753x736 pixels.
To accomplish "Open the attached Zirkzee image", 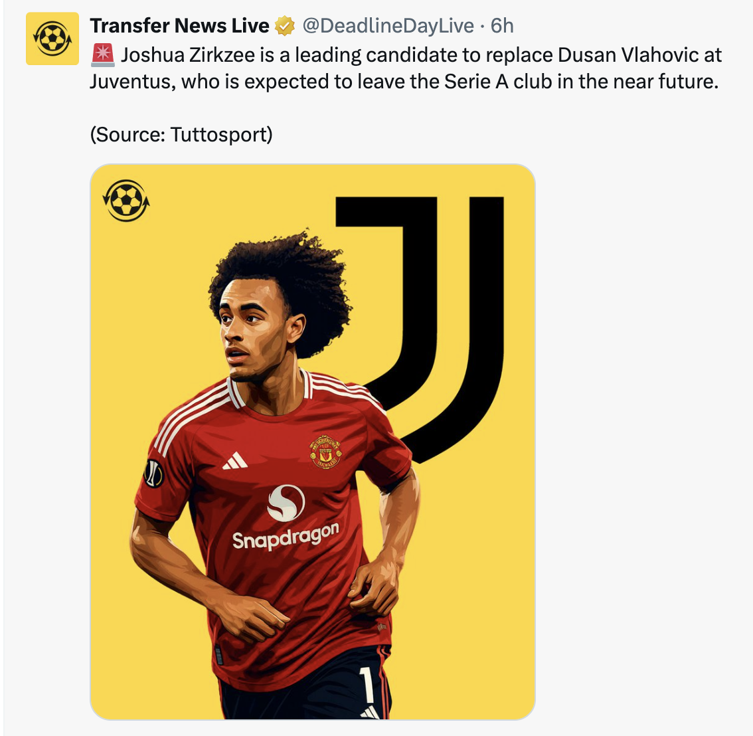I will [x=313, y=442].
